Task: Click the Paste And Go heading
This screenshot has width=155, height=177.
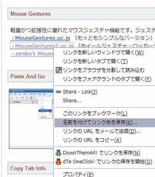Action: tap(28, 76)
